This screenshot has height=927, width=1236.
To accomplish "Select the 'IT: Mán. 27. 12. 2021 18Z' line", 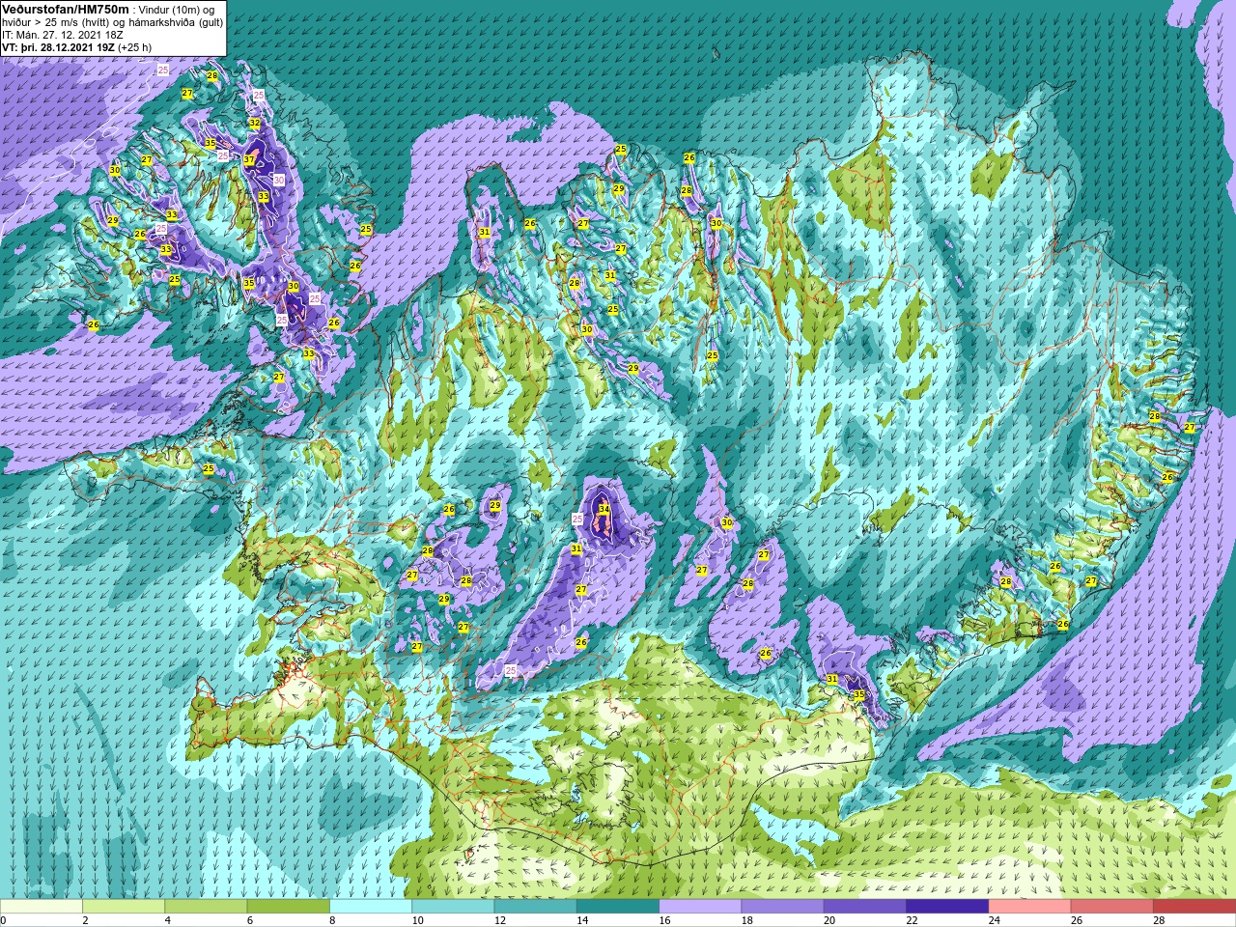I will click(63, 35).
